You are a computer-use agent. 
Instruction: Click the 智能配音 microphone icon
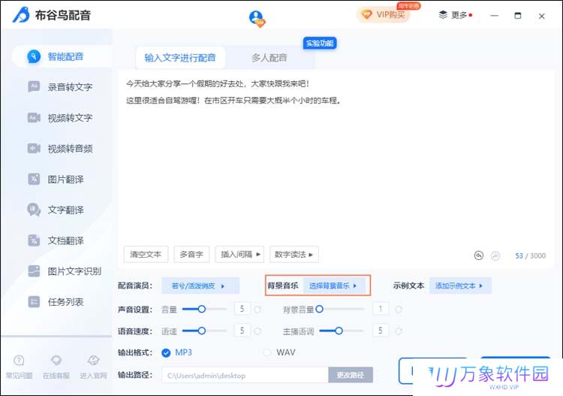tap(34, 56)
